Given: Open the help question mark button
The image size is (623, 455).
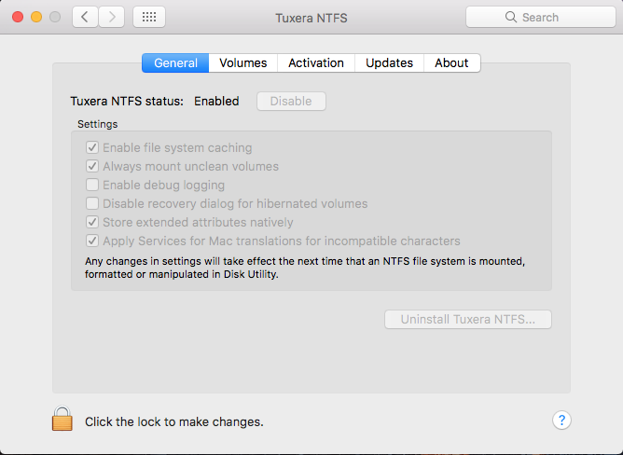Looking at the screenshot, I should pos(561,421).
